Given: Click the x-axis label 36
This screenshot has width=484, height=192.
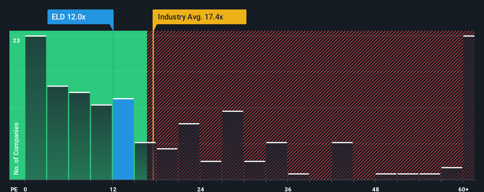Looking at the screenshot, I should (x=288, y=189).
